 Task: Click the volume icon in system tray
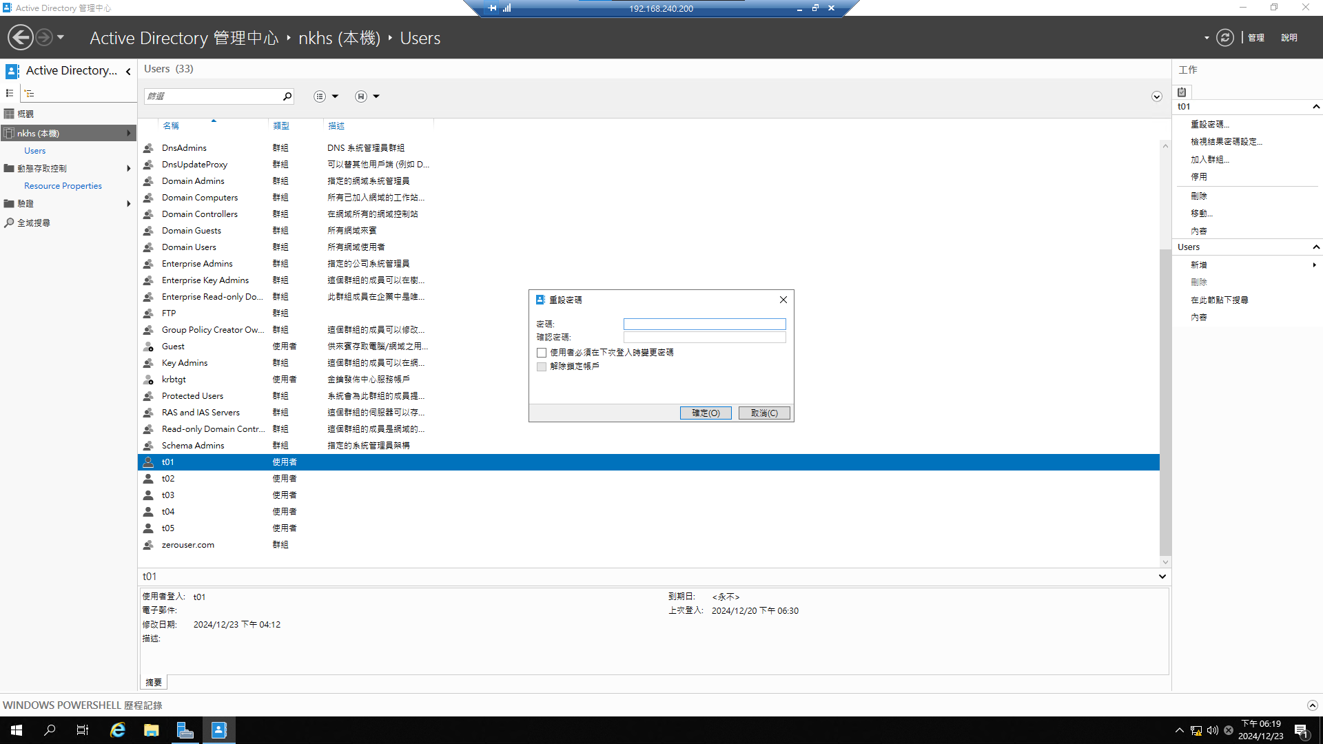[x=1213, y=730]
